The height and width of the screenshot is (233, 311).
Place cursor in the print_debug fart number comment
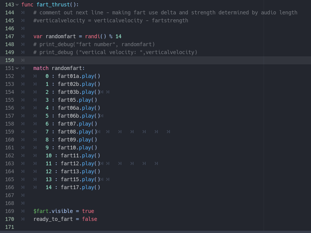tap(94, 44)
